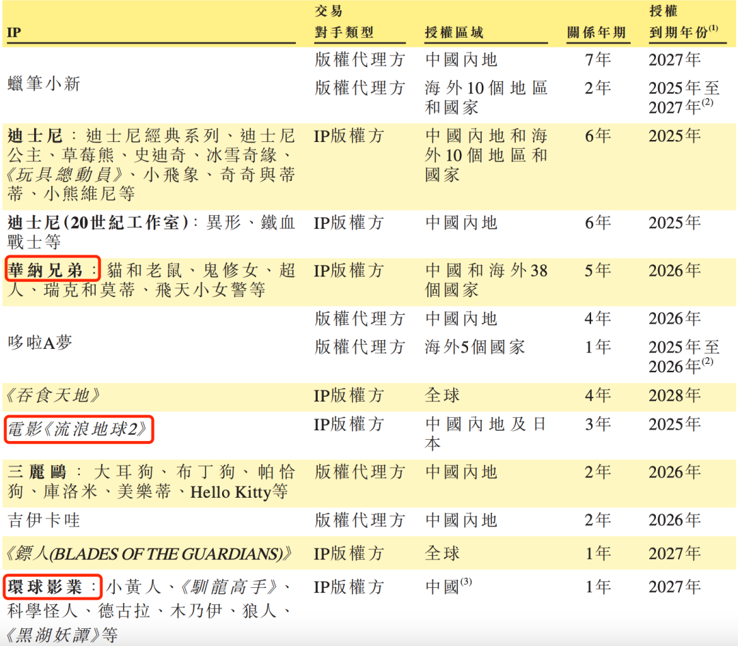The width and height of the screenshot is (738, 646).
Task: Click the red-boxed "環球影業" label
Action: 53,587
